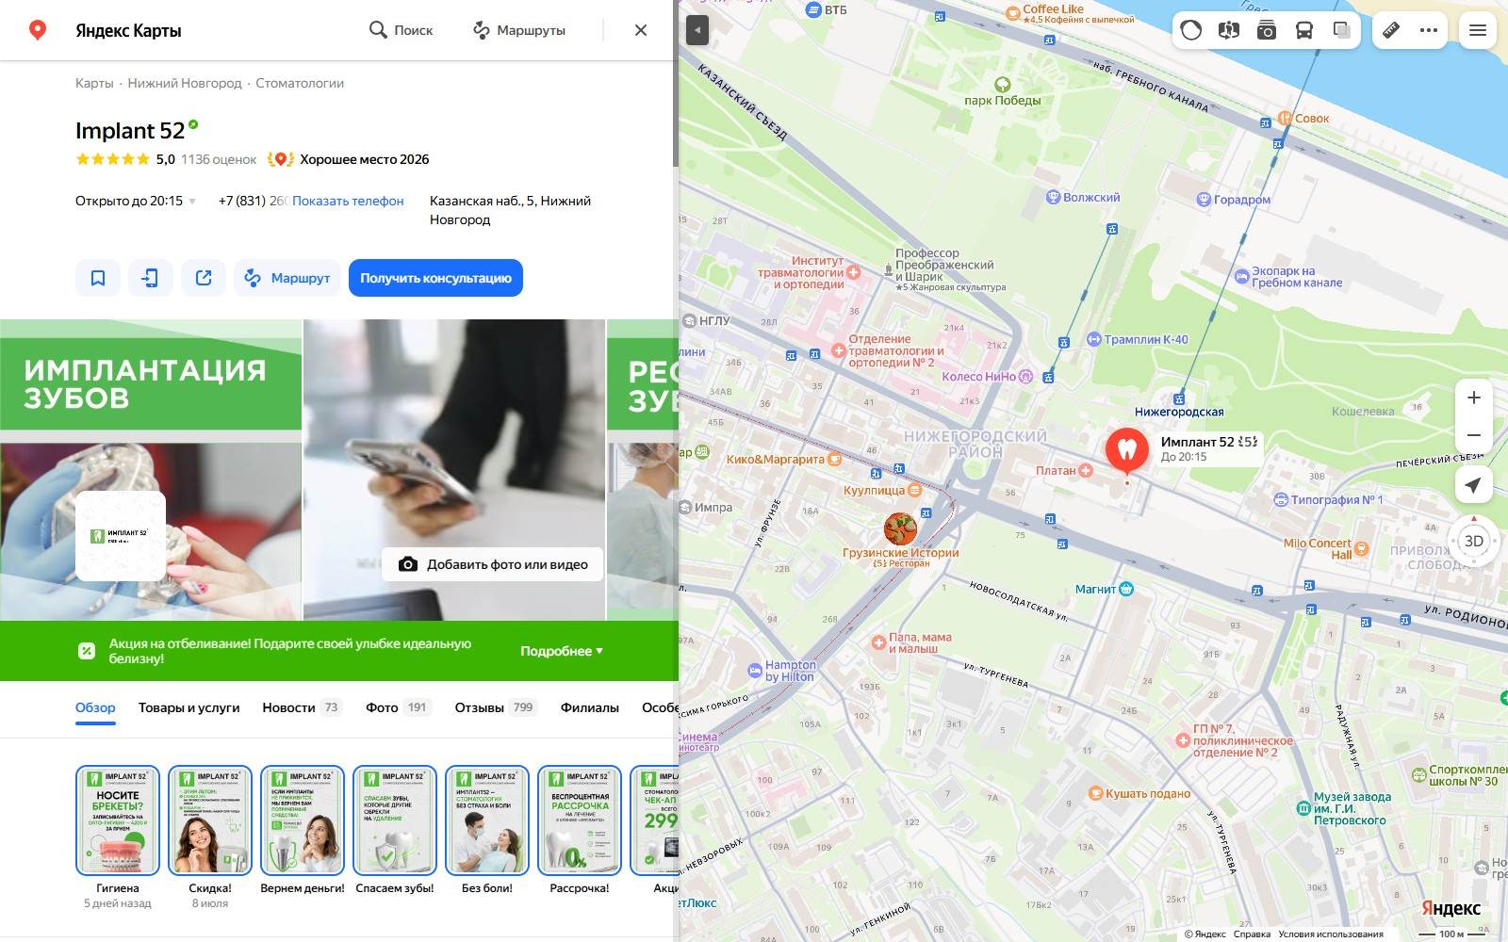Open the Гигиена story thumbnail
This screenshot has width=1508, height=942.
[118, 820]
